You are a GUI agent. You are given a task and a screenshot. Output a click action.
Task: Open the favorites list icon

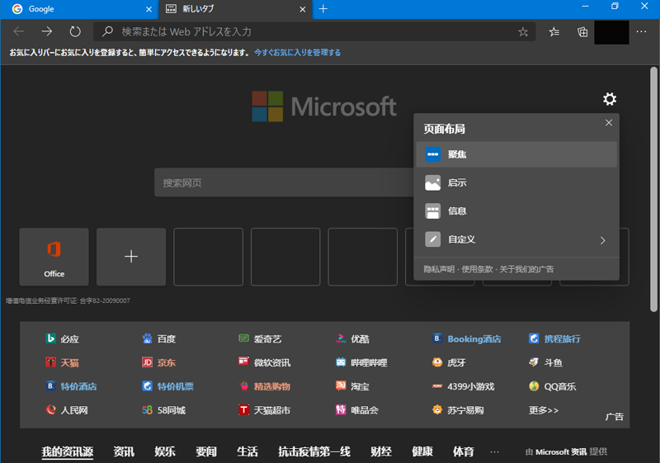point(554,32)
